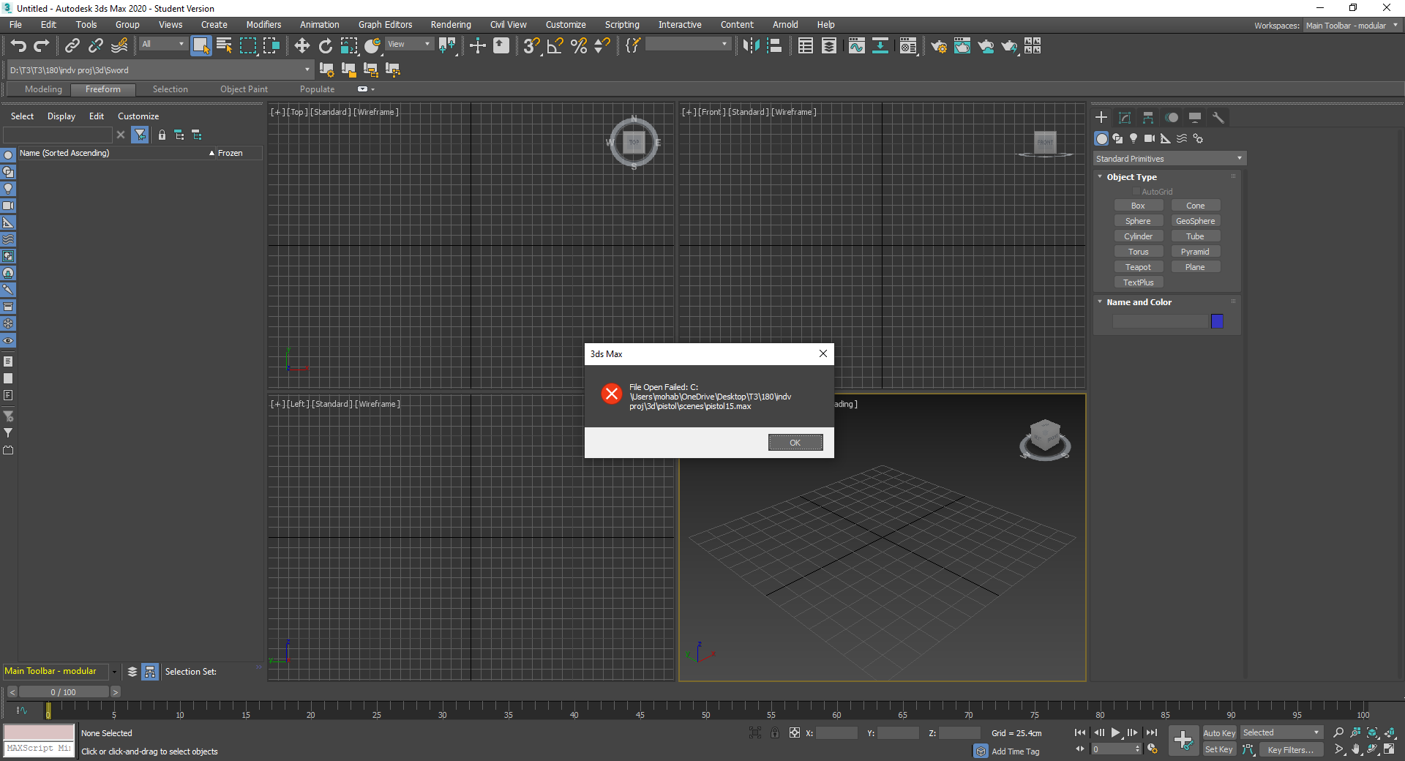
Task: Create a Box primitive
Action: (x=1138, y=206)
